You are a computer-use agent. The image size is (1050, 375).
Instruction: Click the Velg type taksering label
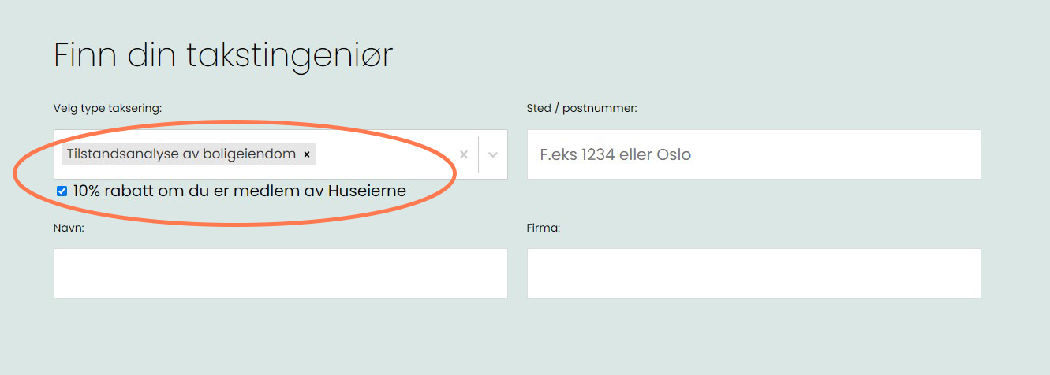(x=107, y=108)
